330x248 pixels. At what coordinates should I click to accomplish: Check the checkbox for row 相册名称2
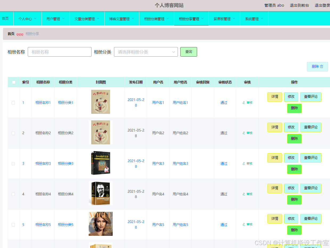pyautogui.click(x=13, y=133)
